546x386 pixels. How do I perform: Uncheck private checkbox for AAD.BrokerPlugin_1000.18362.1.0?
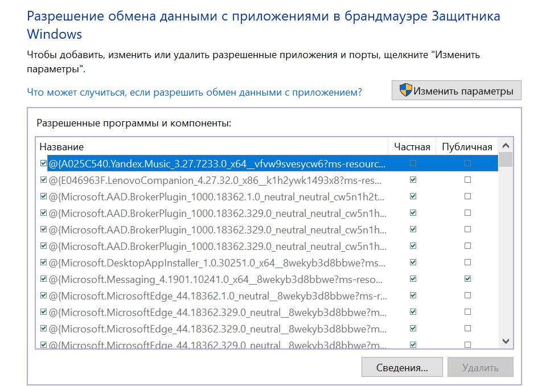tap(413, 196)
